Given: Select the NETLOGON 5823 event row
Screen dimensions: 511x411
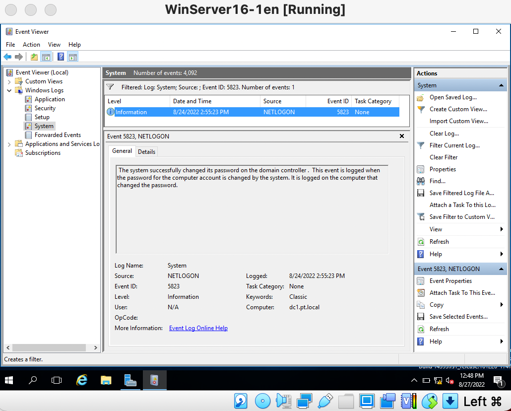Looking at the screenshot, I should click(252, 112).
